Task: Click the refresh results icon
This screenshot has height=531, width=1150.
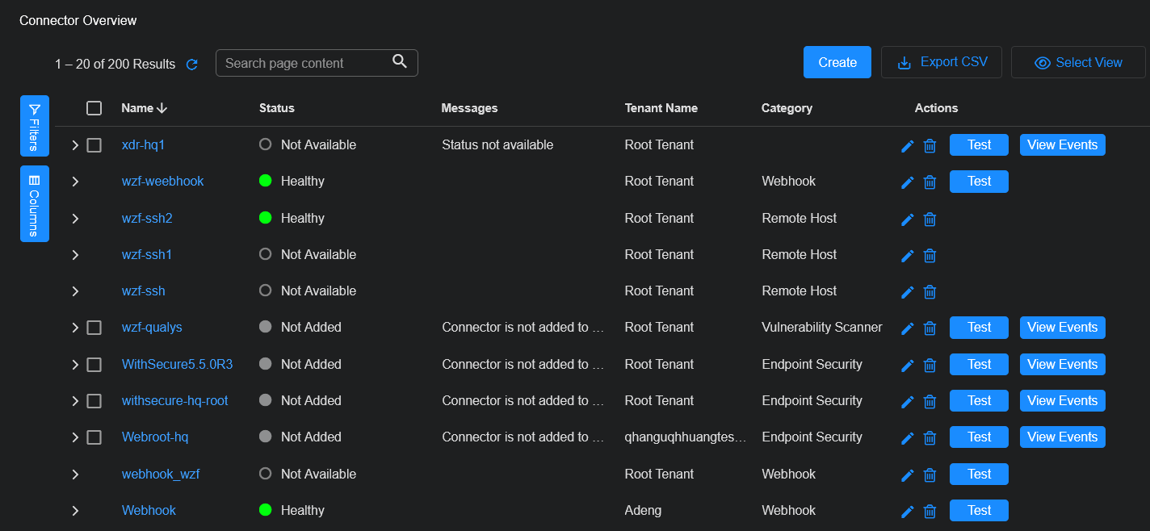Action: tap(192, 65)
